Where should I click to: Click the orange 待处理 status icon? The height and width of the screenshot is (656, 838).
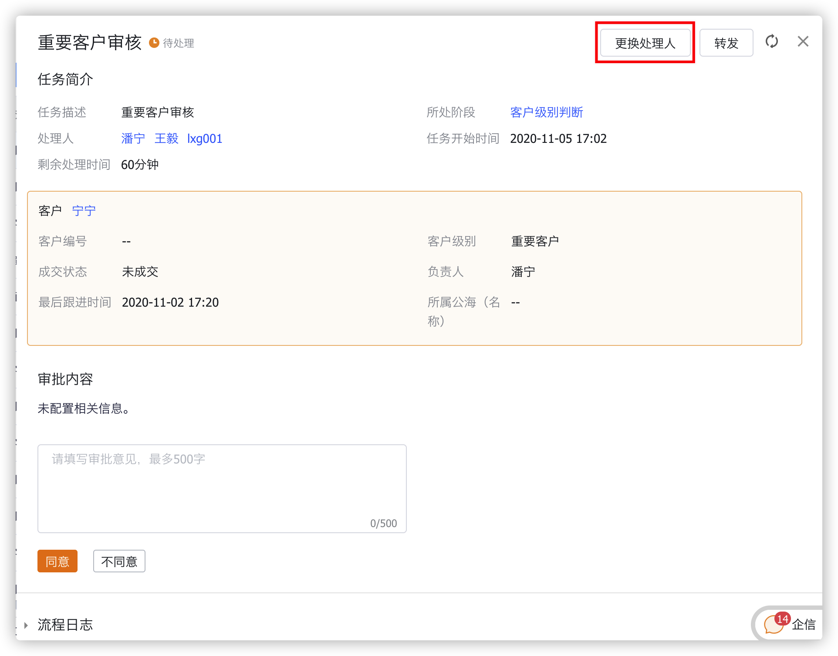pos(154,43)
